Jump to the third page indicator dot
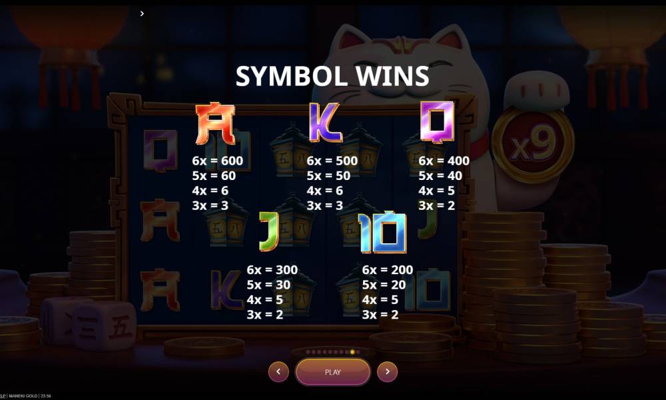This screenshot has height=400, width=666. [319, 352]
